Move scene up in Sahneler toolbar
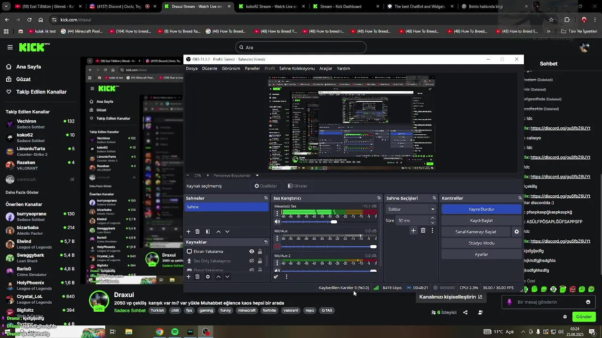Viewport: 602px width, 338px height. 218,231
